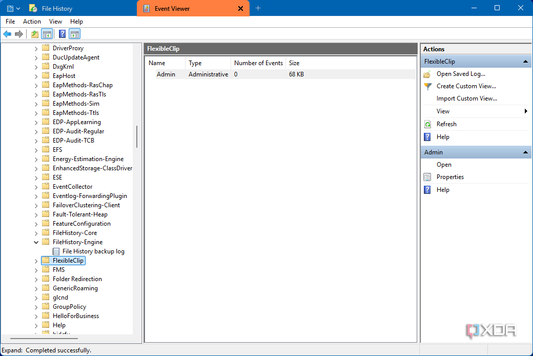533x356 pixels.
Task: Expand the FlexibleClip tree node
Action: [x=36, y=261]
